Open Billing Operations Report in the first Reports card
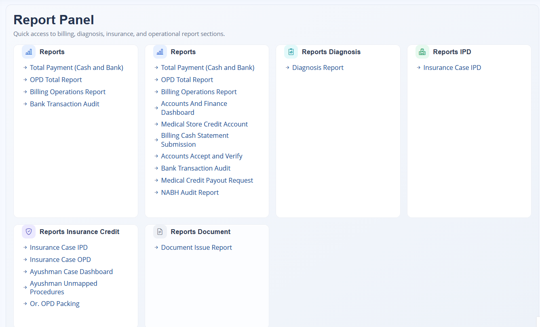The width and height of the screenshot is (540, 327). tap(67, 92)
